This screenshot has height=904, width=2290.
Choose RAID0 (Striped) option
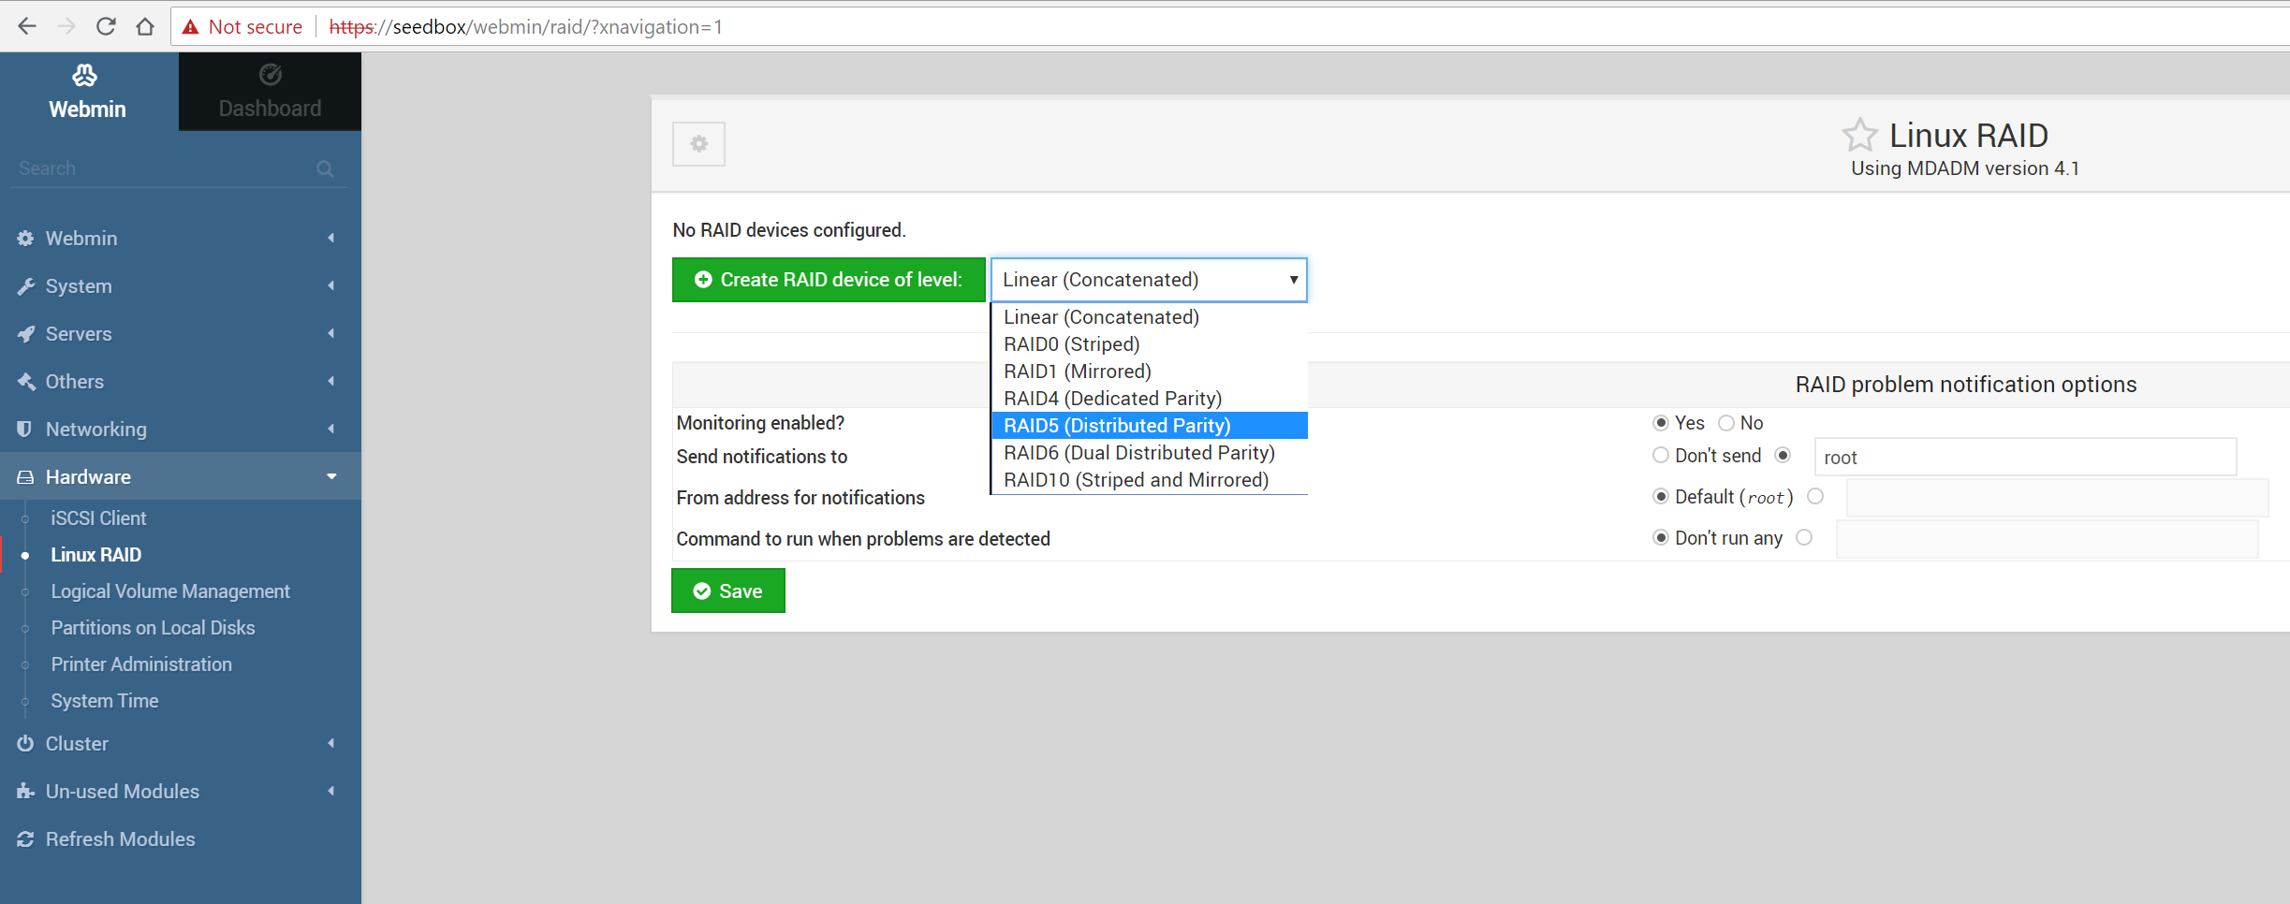click(1150, 344)
